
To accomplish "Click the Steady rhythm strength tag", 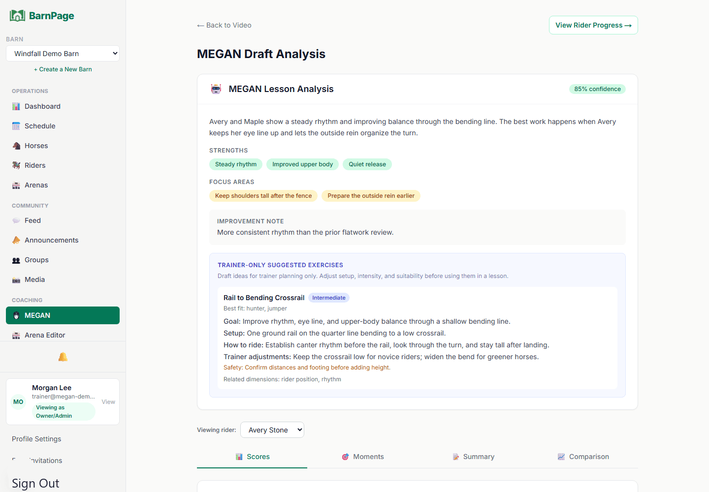I will pos(236,164).
